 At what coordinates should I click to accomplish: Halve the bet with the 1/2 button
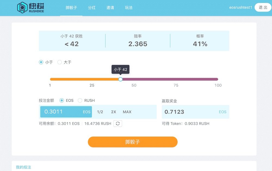click(100, 112)
